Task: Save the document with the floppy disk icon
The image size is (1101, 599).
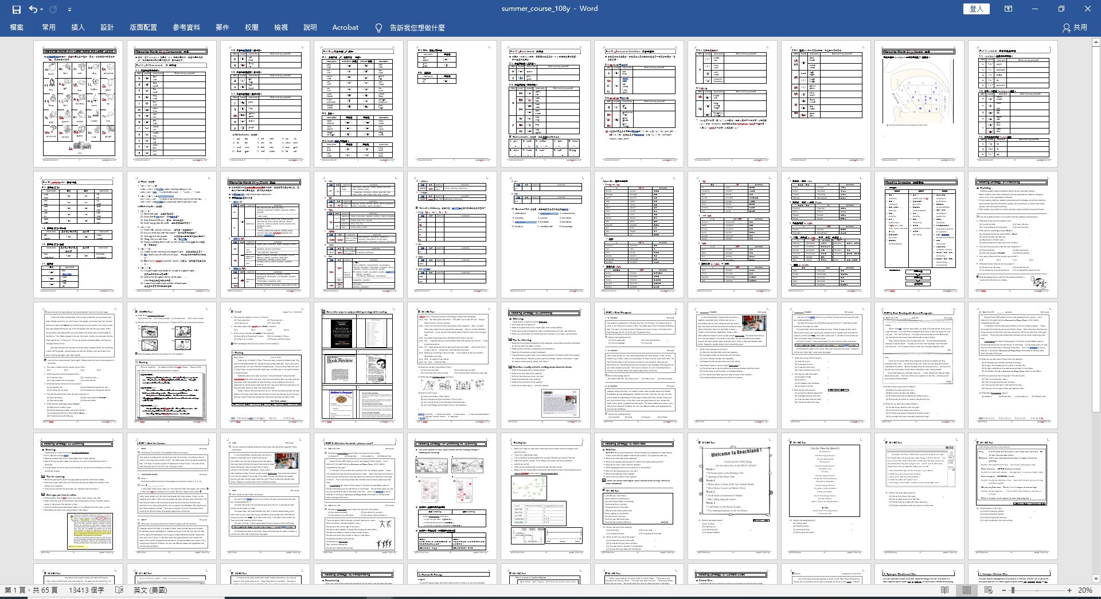Action: (16, 9)
